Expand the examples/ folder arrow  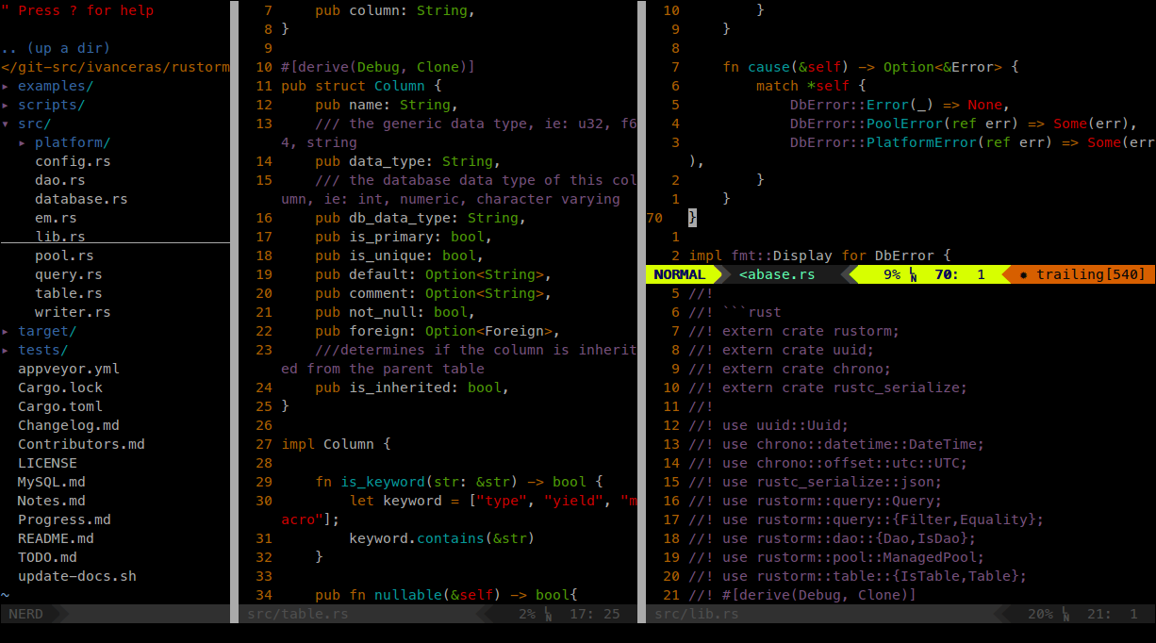coord(5,86)
